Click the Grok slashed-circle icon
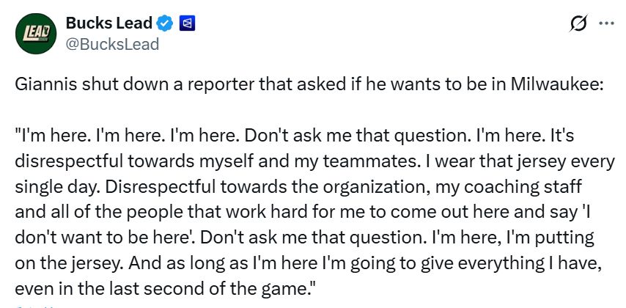This screenshot has height=308, width=626. click(578, 24)
